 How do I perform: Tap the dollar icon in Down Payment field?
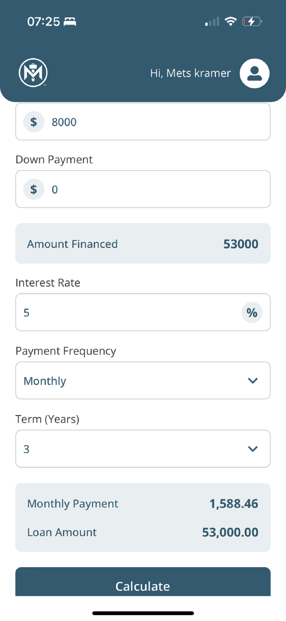click(x=34, y=189)
